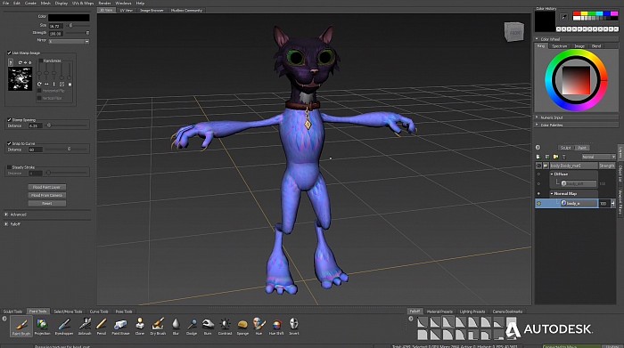The image size is (624, 348).
Task: Open the UV View tab
Action: click(x=127, y=11)
